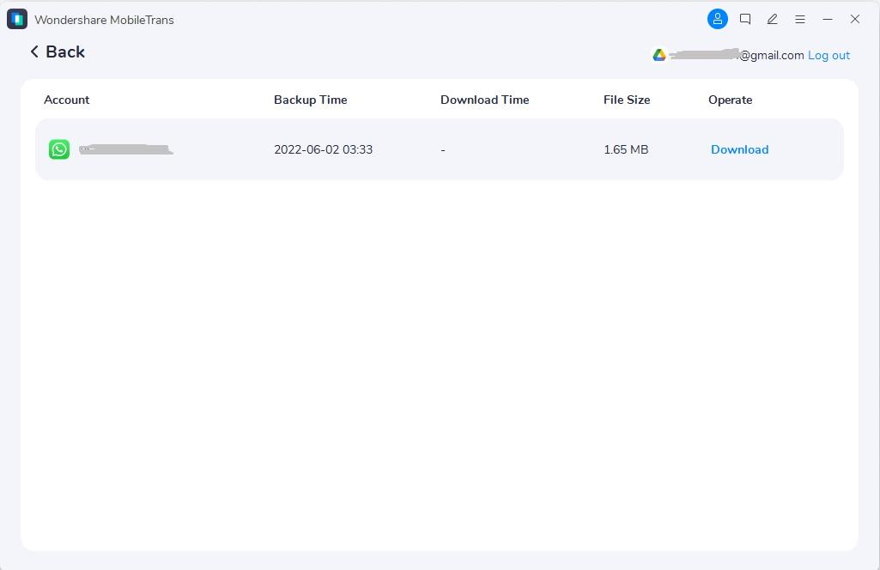880x570 pixels.
Task: Select the pencil edit icon
Action: (772, 19)
